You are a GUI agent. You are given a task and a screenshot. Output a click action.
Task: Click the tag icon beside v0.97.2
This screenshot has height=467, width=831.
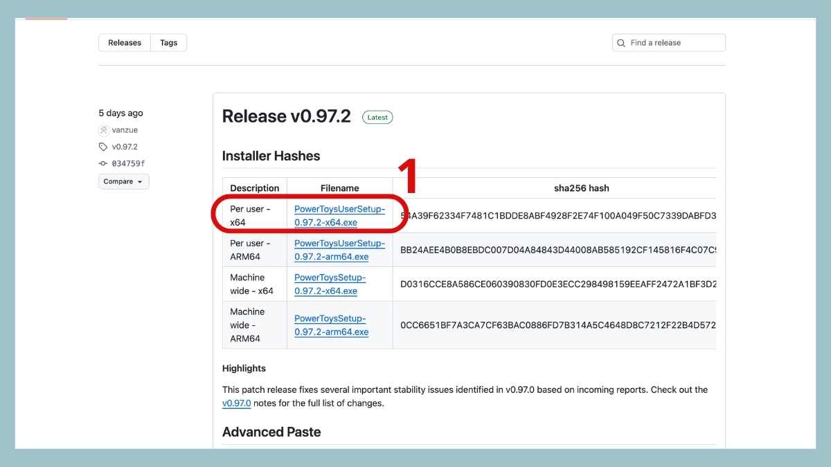(103, 147)
